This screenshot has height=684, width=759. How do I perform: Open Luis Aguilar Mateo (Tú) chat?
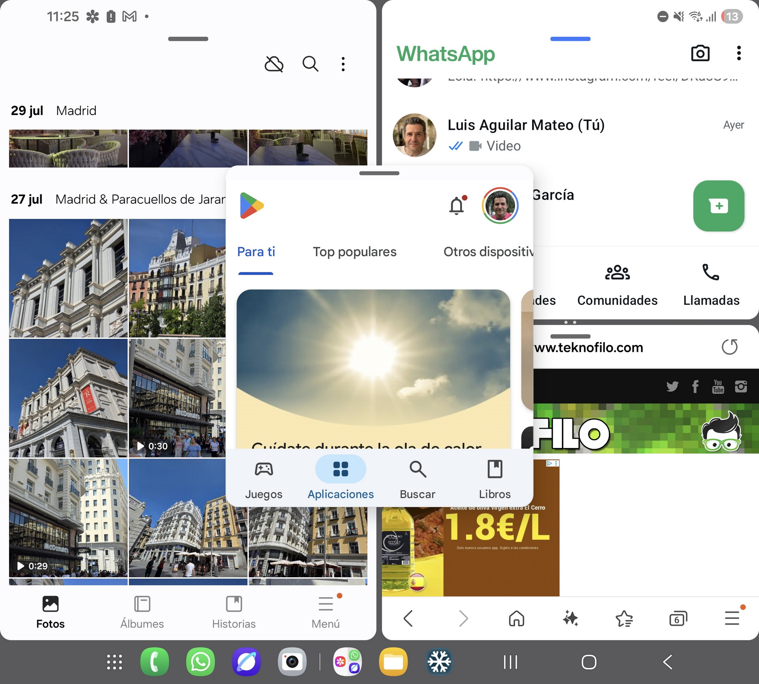point(570,135)
